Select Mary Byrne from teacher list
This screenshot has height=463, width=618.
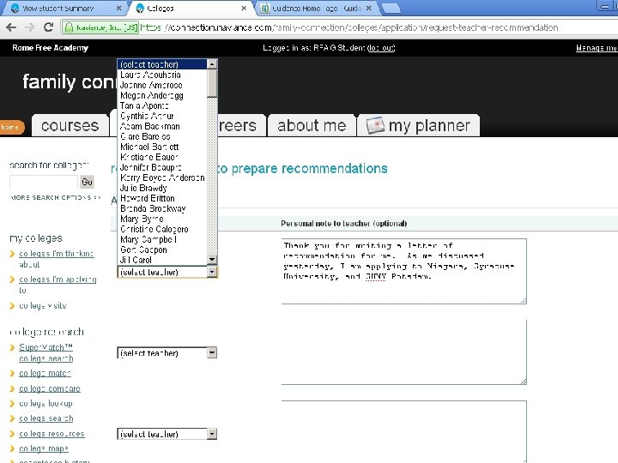coord(162,219)
